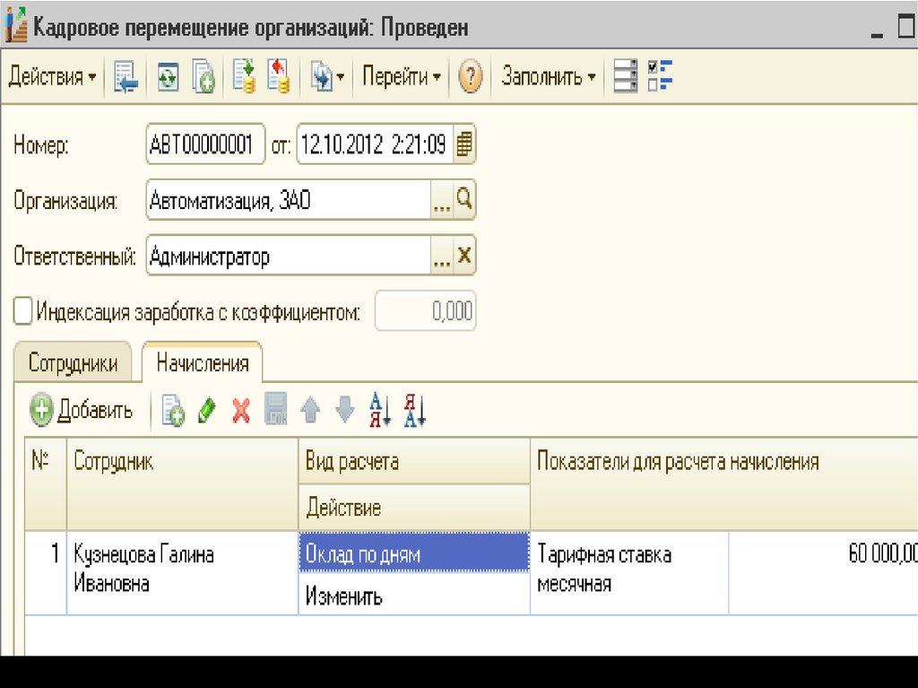
Task: Click the Добавить button
Action: pos(82,411)
